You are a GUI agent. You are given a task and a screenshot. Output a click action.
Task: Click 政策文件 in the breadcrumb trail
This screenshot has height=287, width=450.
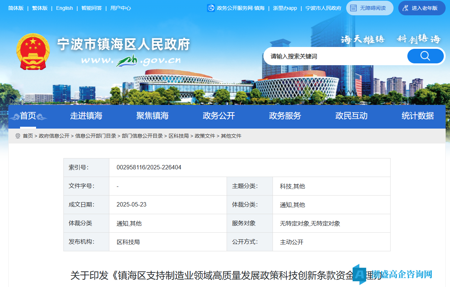205,136
